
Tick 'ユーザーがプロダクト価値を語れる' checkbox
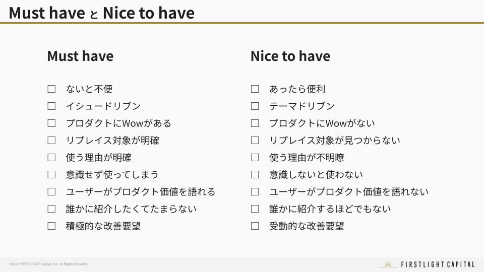[51, 192]
